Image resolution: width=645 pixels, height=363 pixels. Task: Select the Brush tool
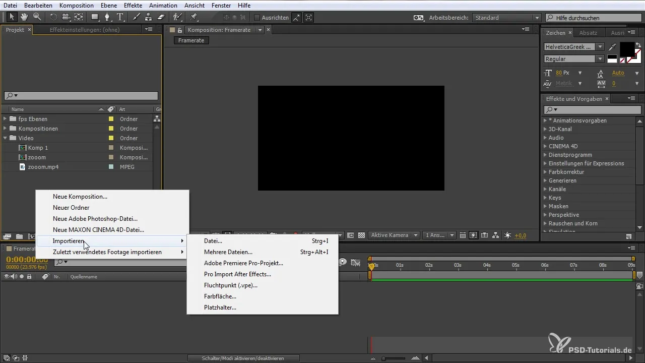pos(137,17)
